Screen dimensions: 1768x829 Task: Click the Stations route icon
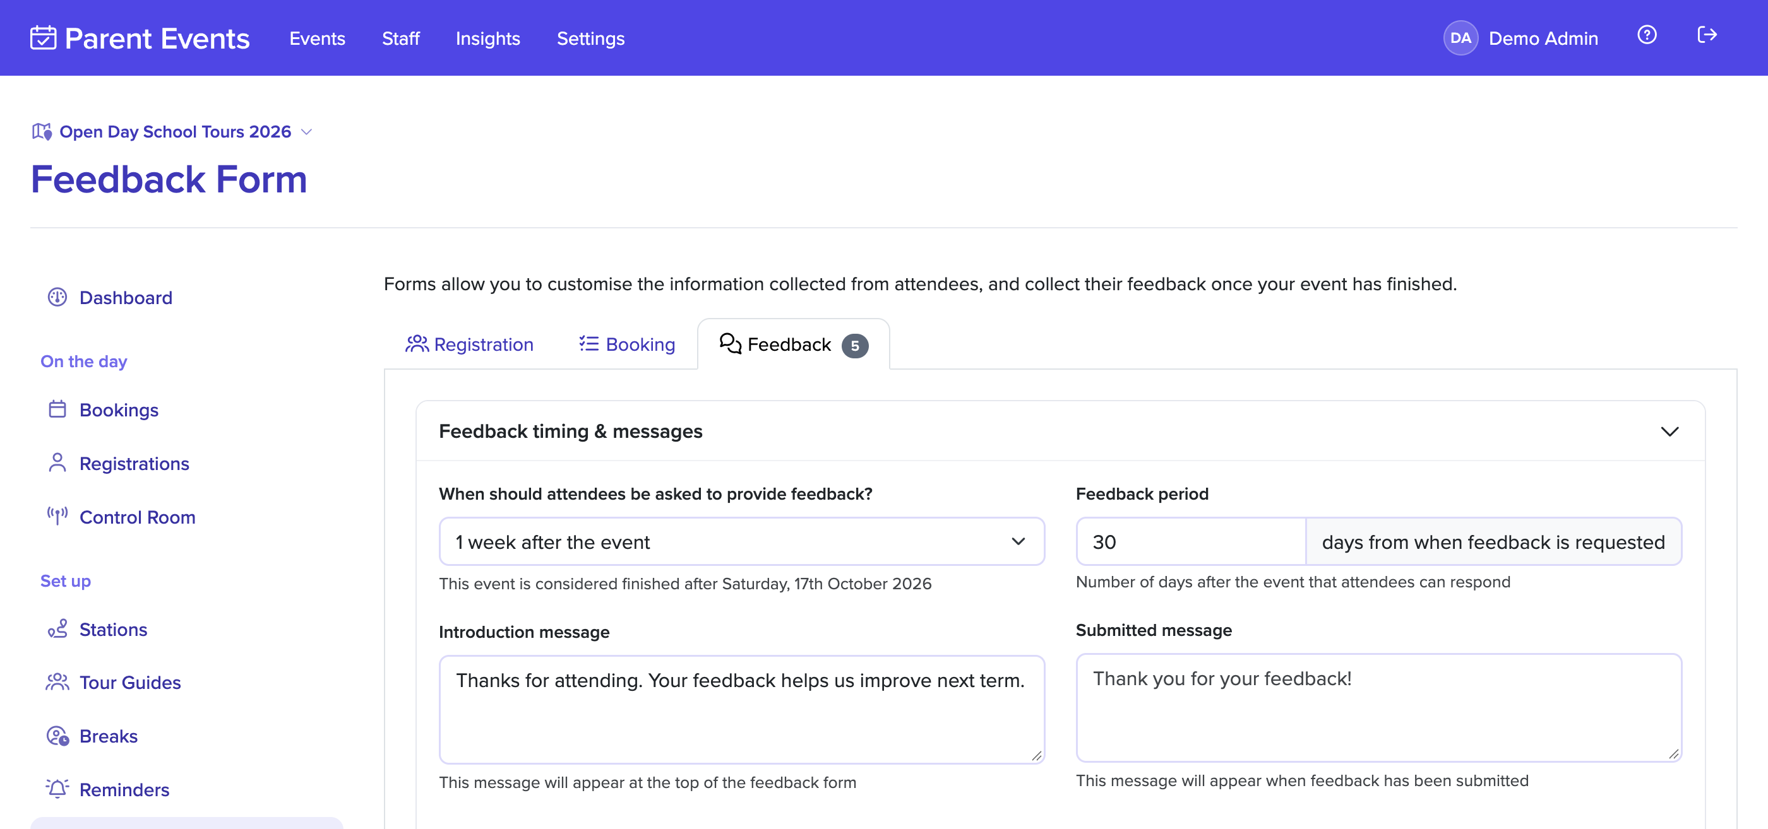point(57,628)
